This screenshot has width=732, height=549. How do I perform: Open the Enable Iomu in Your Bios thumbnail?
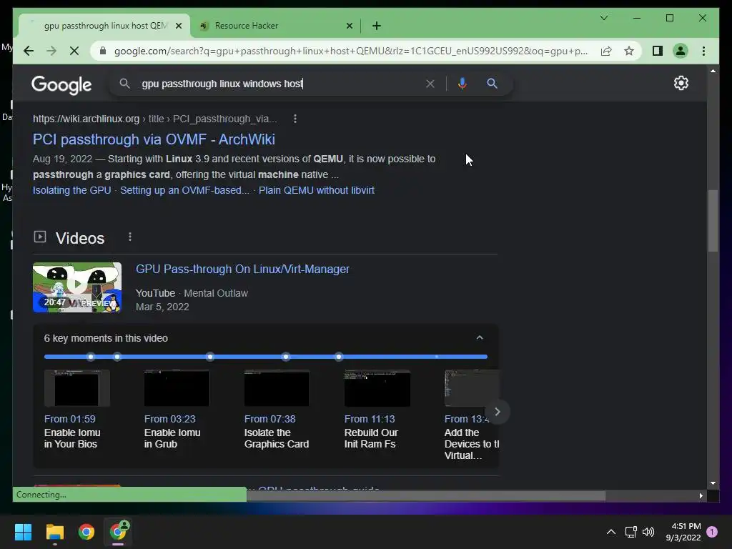(77, 388)
